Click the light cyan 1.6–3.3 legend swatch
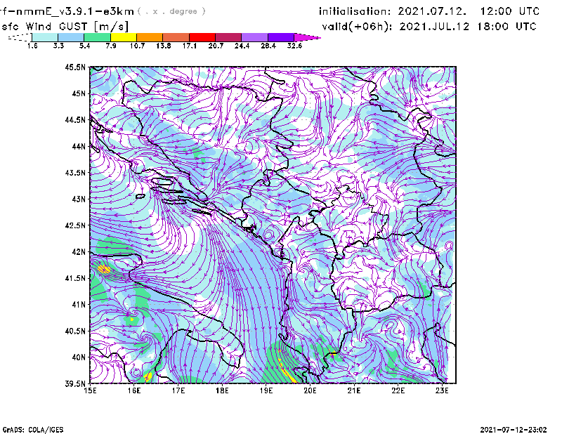Screen dimensions: 562x434 pos(45,37)
